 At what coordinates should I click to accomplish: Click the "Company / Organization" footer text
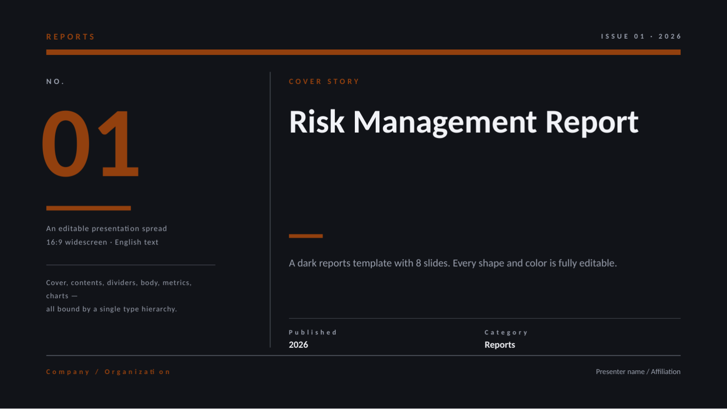(108, 372)
